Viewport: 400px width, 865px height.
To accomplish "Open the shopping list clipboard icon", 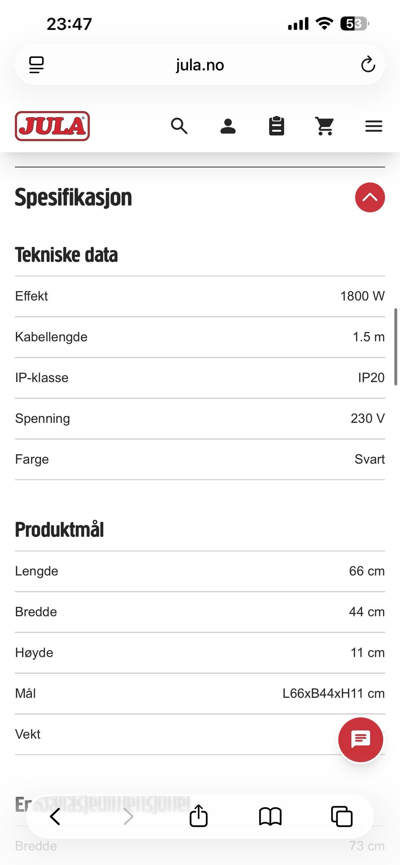I will [x=277, y=126].
